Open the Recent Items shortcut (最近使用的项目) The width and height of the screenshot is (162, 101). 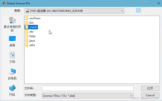(12, 24)
